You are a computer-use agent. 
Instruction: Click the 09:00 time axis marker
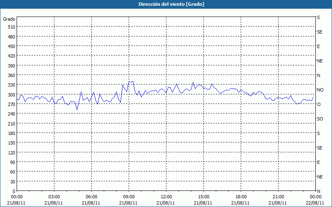tap(129, 197)
